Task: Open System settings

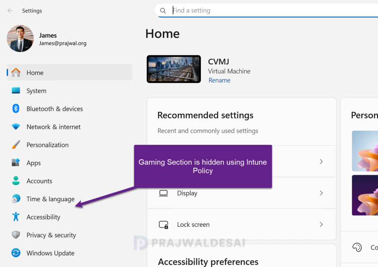Action: tap(69, 90)
